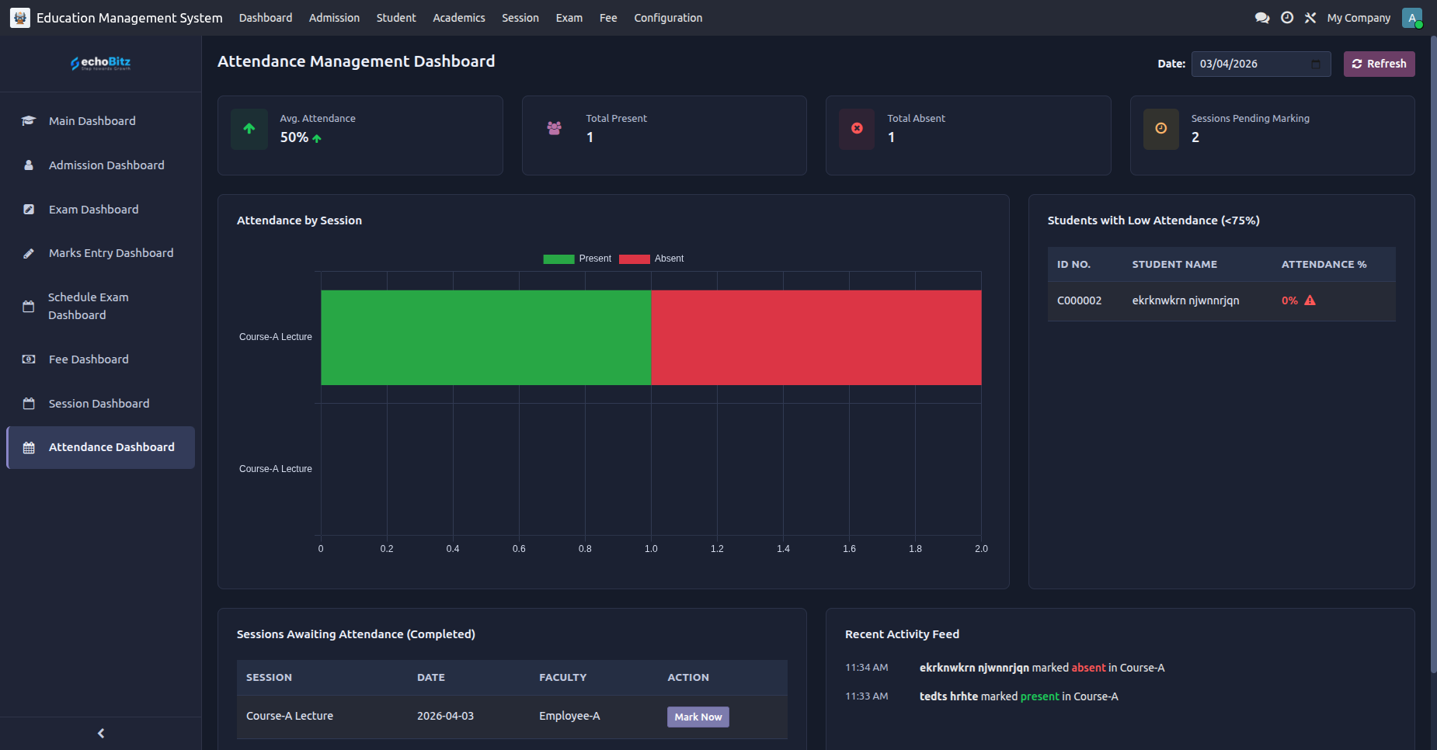The image size is (1437, 750).
Task: Click the Schedule Exam Dashboard calendar icon
Action: (x=29, y=306)
